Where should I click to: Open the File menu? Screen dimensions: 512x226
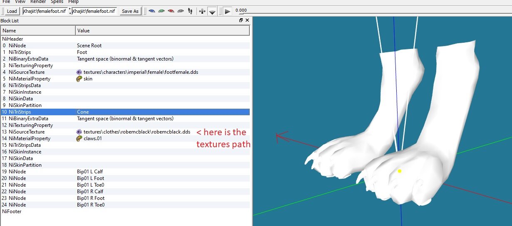click(6, 2)
